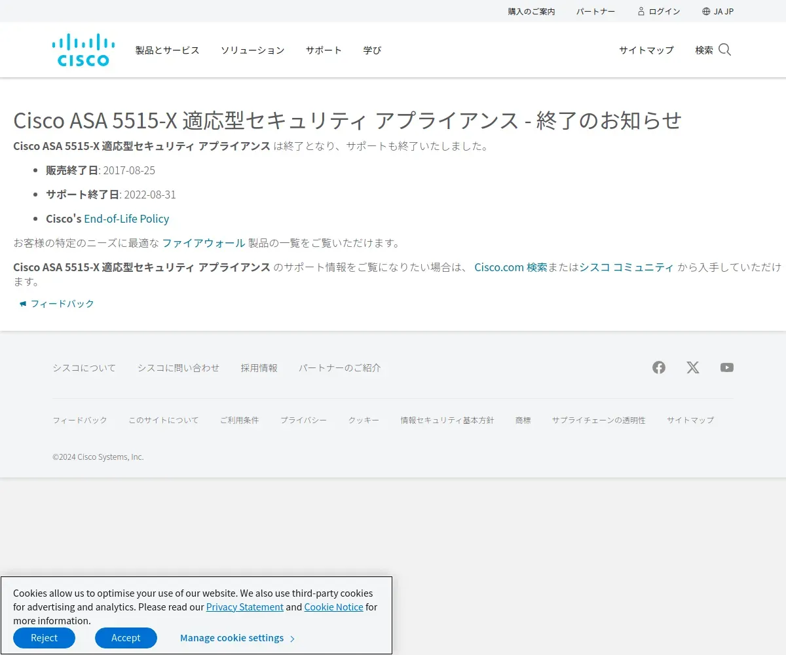The width and height of the screenshot is (786, 655).
Task: Click the globe language icon
Action: click(706, 11)
